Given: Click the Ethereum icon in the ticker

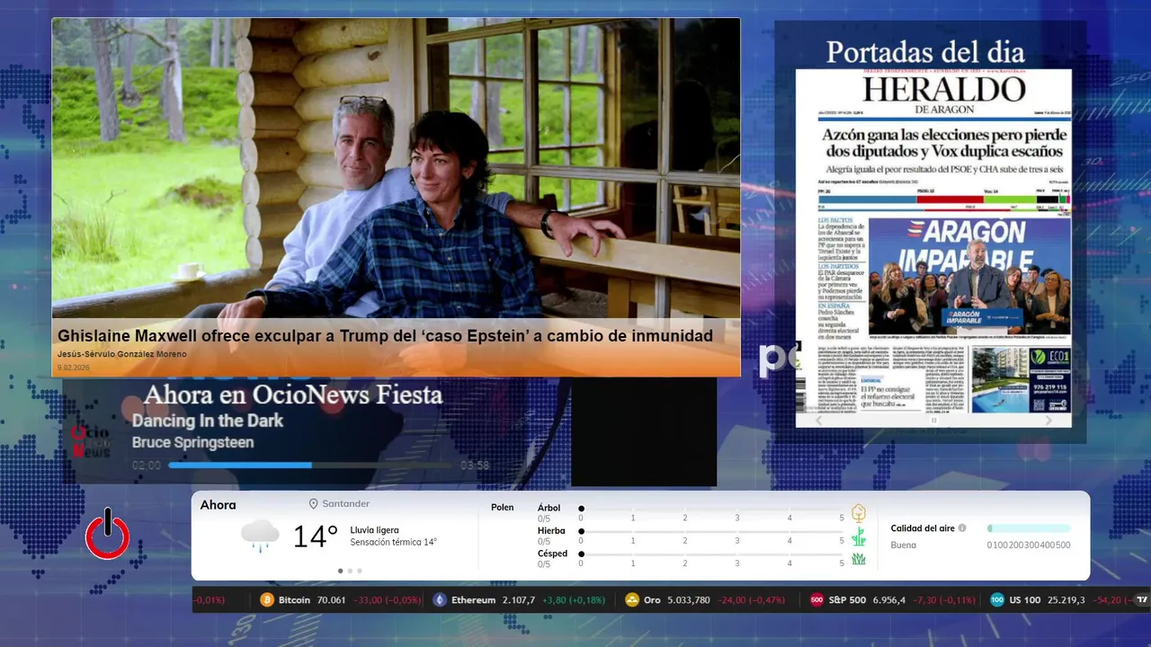Looking at the screenshot, I should (440, 599).
